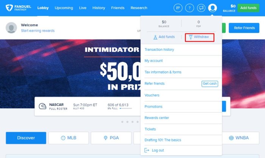Image resolution: width=265 pixels, height=158 pixels.
Task: Select the PGA sport filter
Action: pyautogui.click(x=111, y=138)
